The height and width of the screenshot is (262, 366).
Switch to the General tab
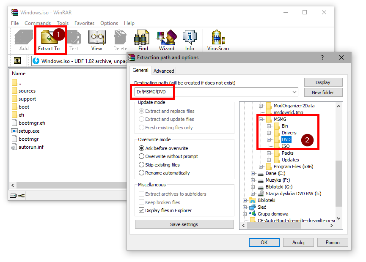click(140, 70)
